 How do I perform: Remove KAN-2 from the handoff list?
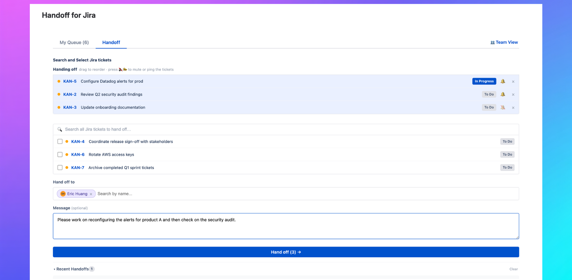513,95
